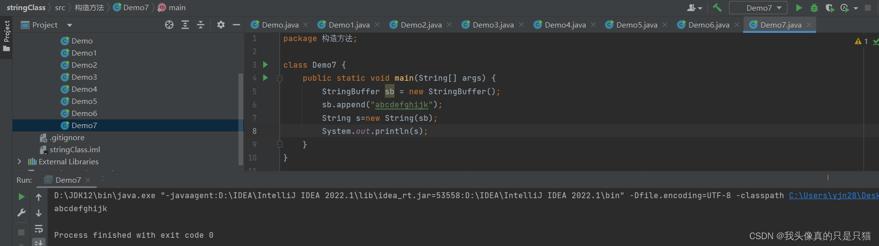This screenshot has width=879, height=246.
Task: Click the Select Opened File target icon
Action: tap(169, 25)
